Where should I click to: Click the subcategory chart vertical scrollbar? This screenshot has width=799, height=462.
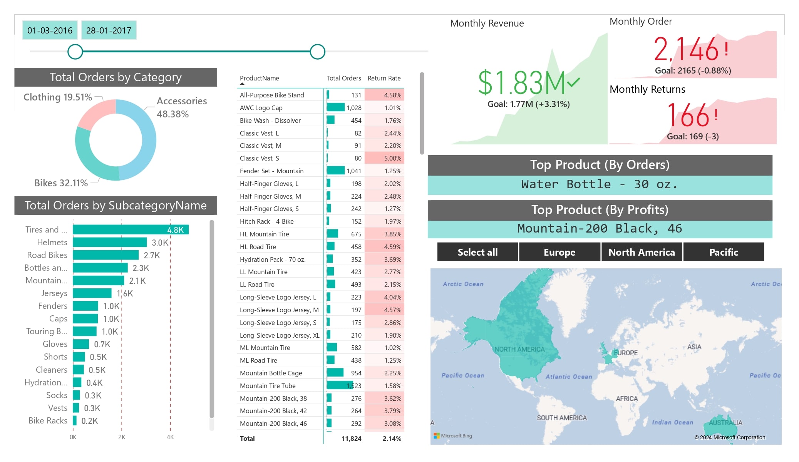click(x=211, y=319)
